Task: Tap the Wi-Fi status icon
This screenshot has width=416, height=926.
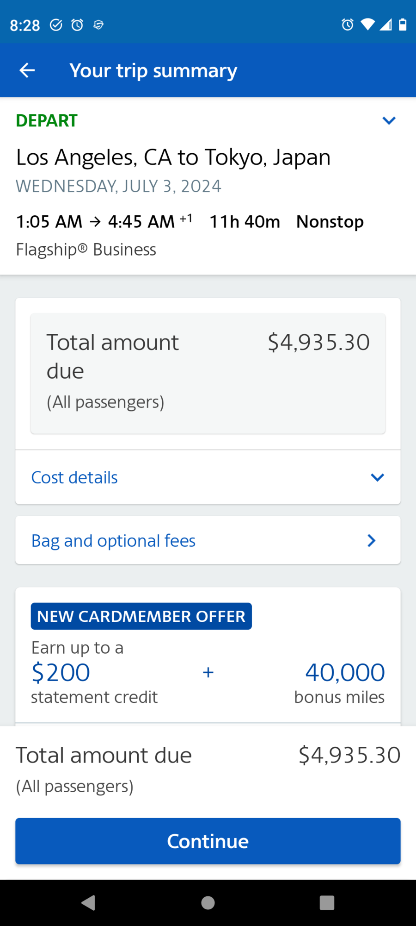Action: (x=367, y=25)
